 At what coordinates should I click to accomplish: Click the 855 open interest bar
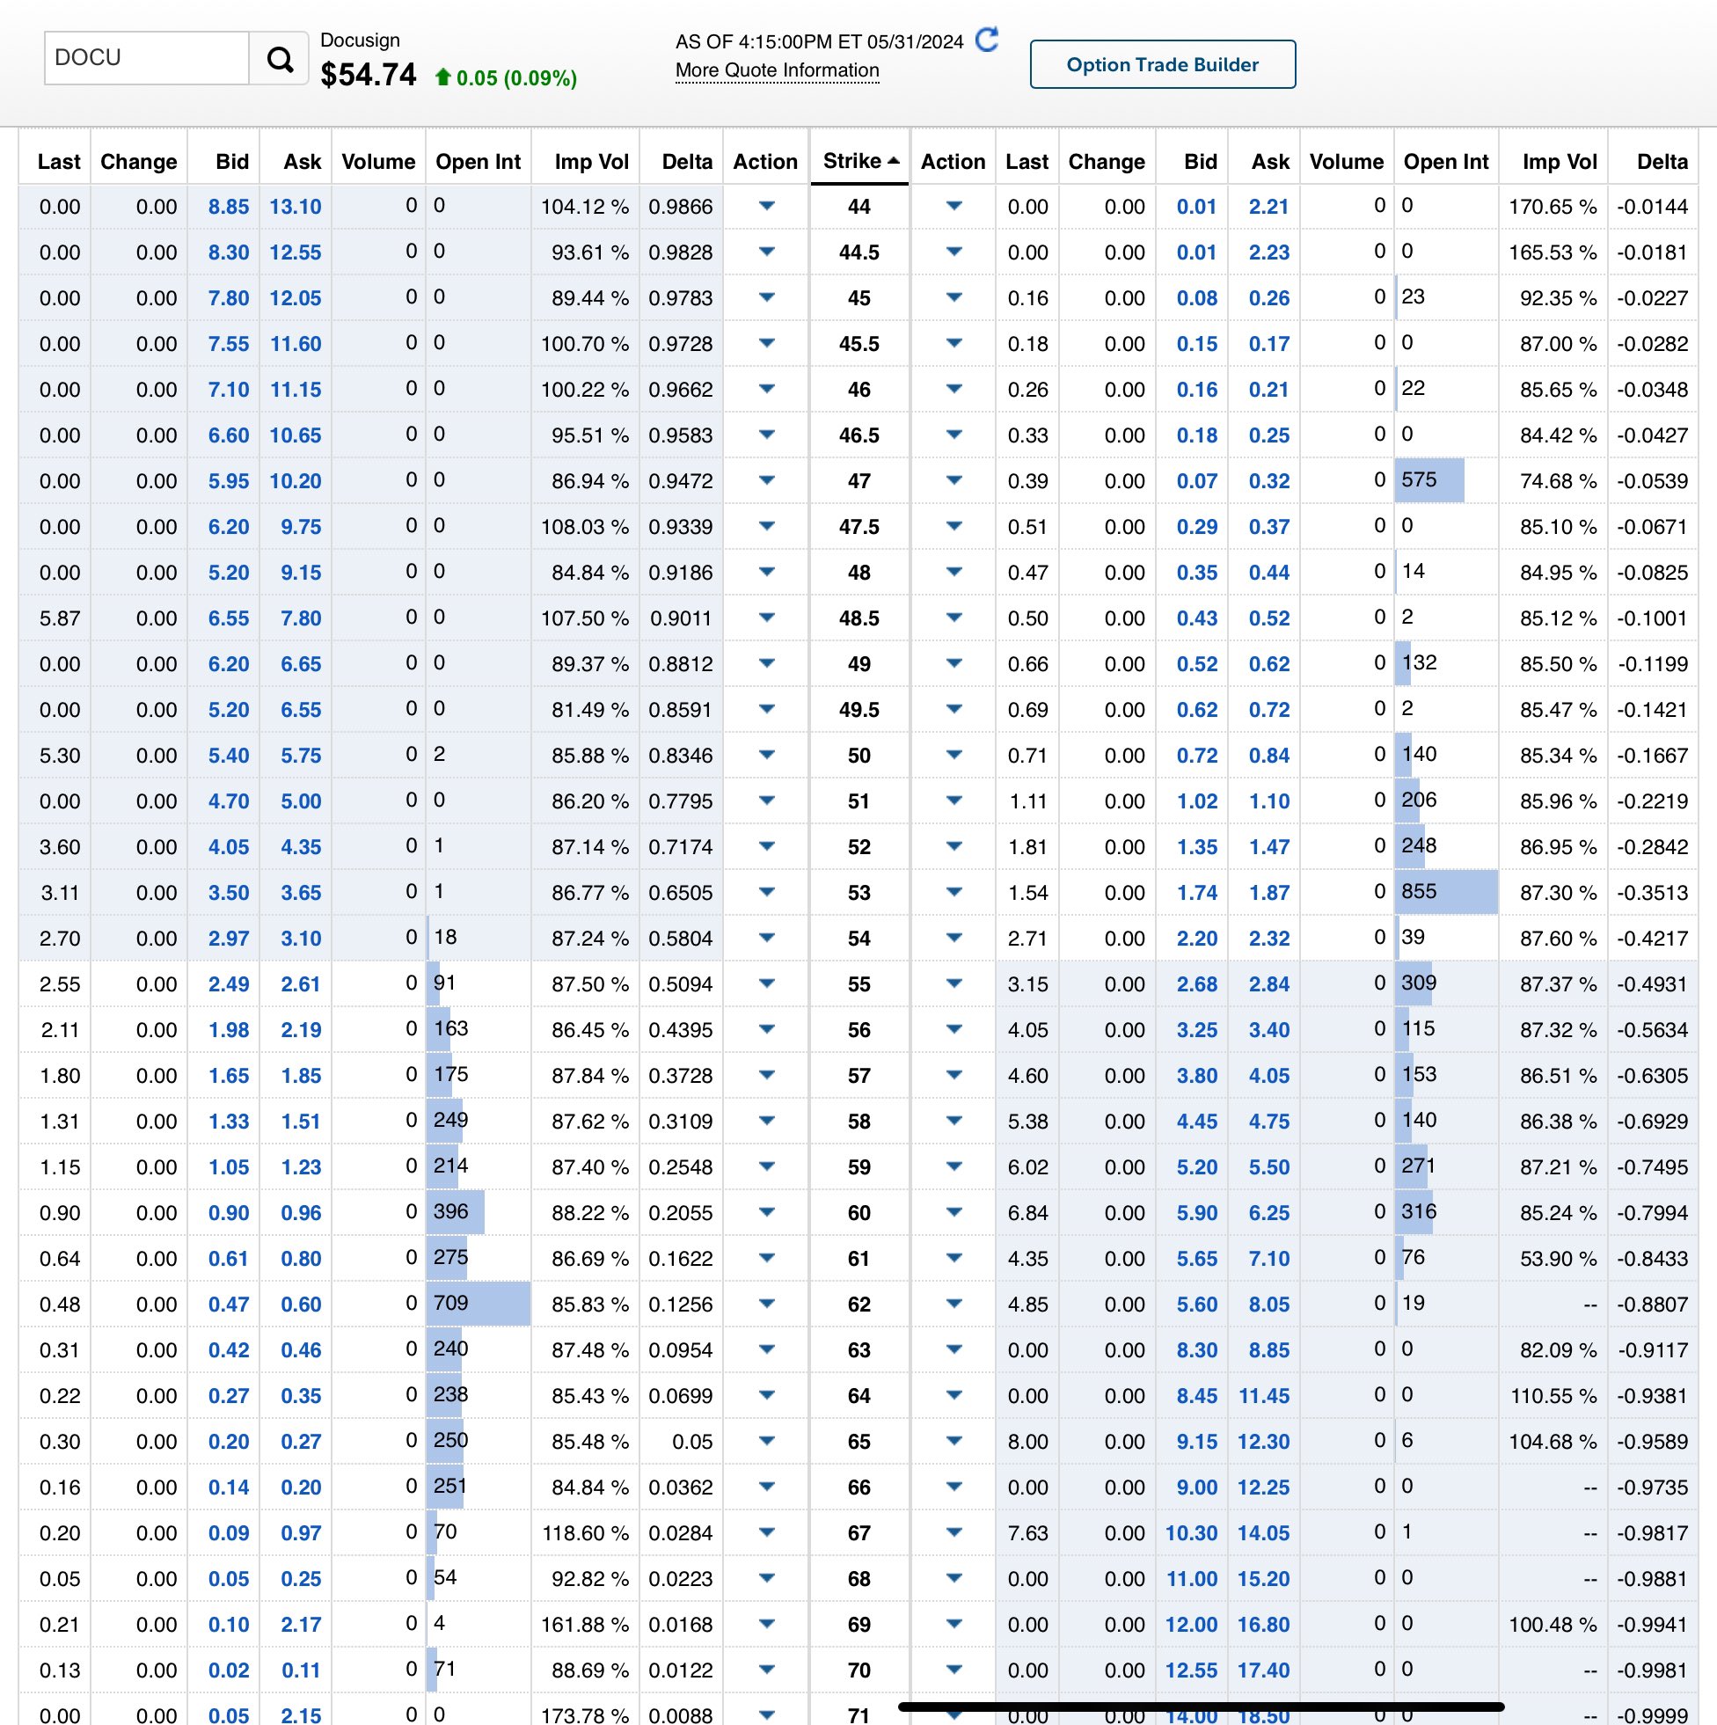1445,893
